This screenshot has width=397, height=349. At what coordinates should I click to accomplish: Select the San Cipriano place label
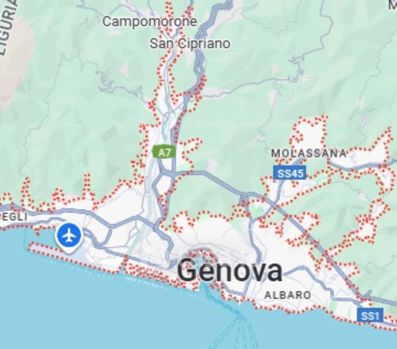pyautogui.click(x=190, y=44)
